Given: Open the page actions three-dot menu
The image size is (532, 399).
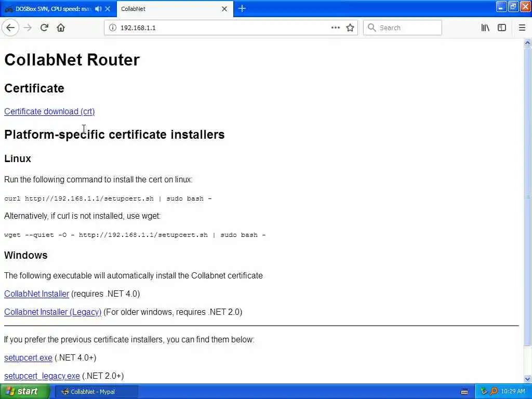Looking at the screenshot, I should click(x=335, y=28).
